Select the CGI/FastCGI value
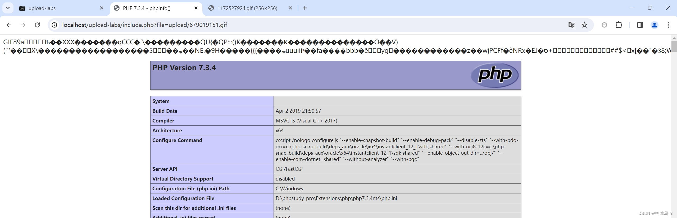 (x=289, y=169)
